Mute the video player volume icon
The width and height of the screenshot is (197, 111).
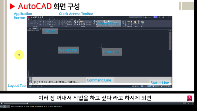click(x=2, y=103)
